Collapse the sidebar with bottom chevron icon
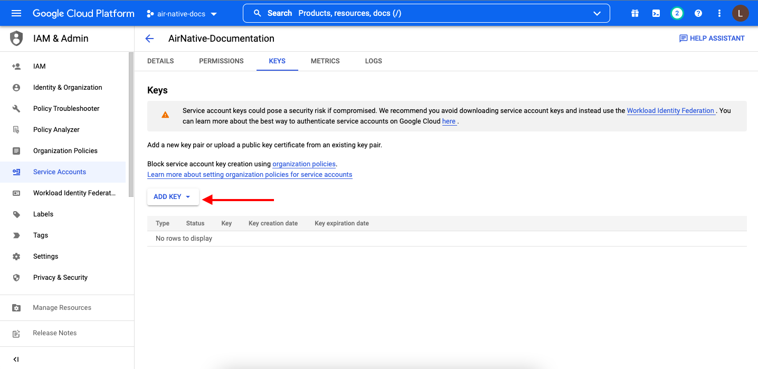 16,359
